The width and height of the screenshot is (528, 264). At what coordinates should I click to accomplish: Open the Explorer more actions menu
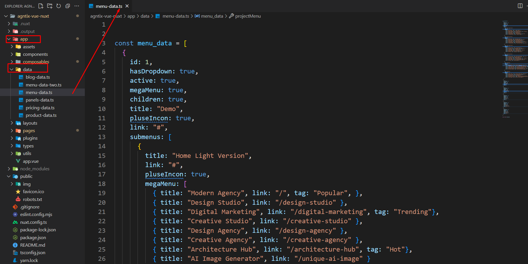coord(77,6)
